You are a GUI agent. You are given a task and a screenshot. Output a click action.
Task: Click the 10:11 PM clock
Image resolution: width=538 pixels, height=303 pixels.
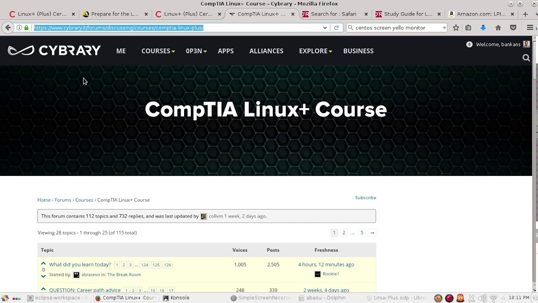pyautogui.click(x=519, y=298)
